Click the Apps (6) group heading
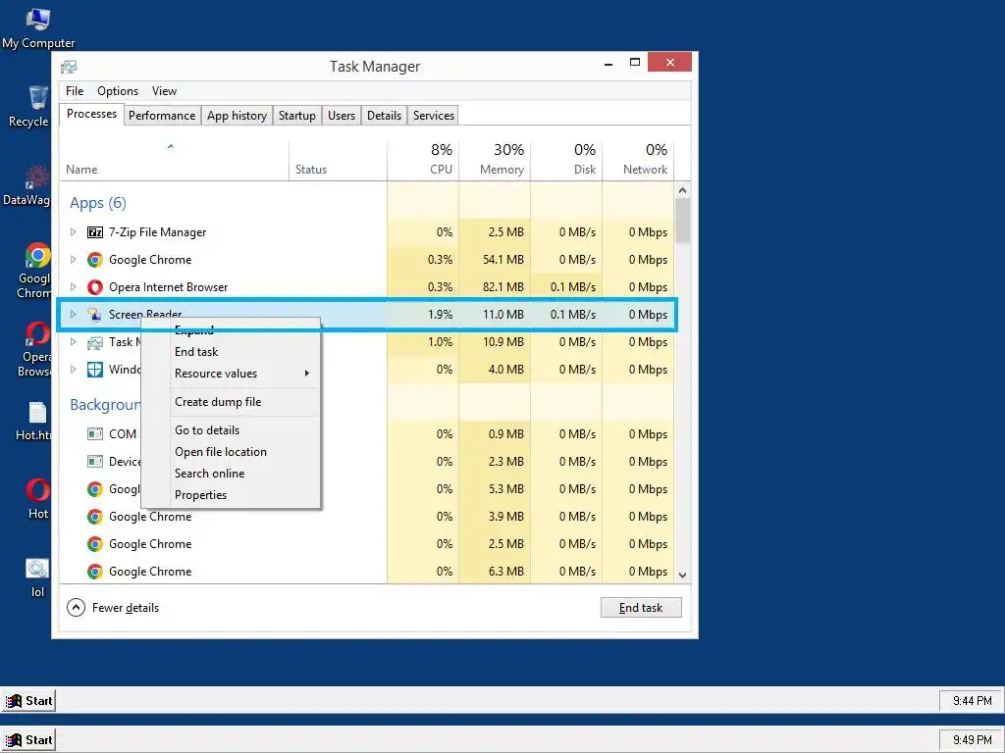This screenshot has height=753, width=1005. tap(98, 203)
